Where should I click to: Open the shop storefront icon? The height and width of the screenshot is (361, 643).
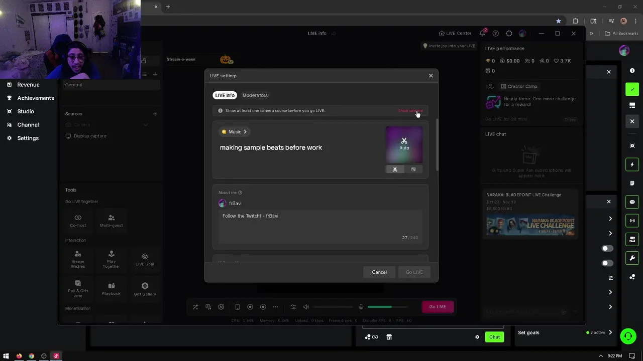coord(389,337)
